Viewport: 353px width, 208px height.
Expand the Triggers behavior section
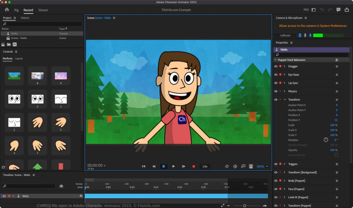[284, 164]
